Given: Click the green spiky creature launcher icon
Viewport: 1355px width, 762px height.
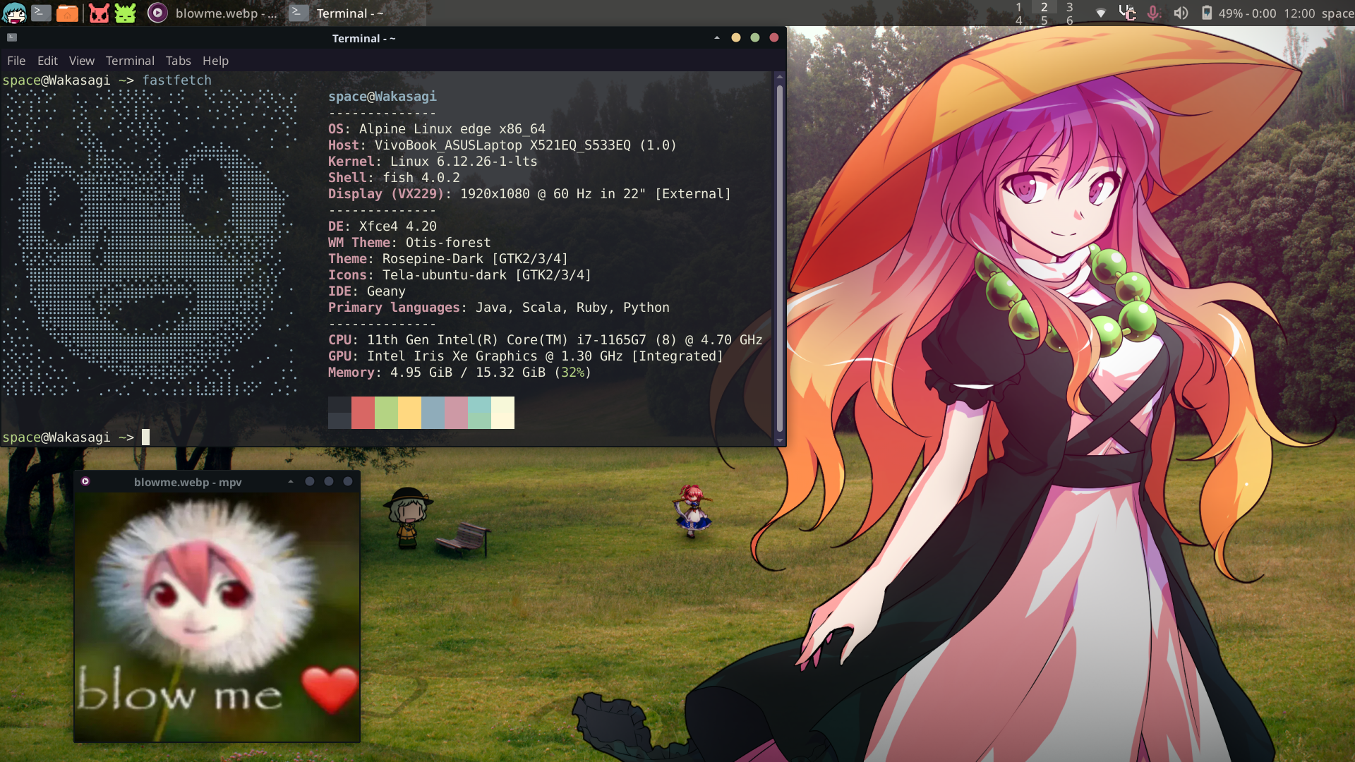Looking at the screenshot, I should [x=125, y=13].
